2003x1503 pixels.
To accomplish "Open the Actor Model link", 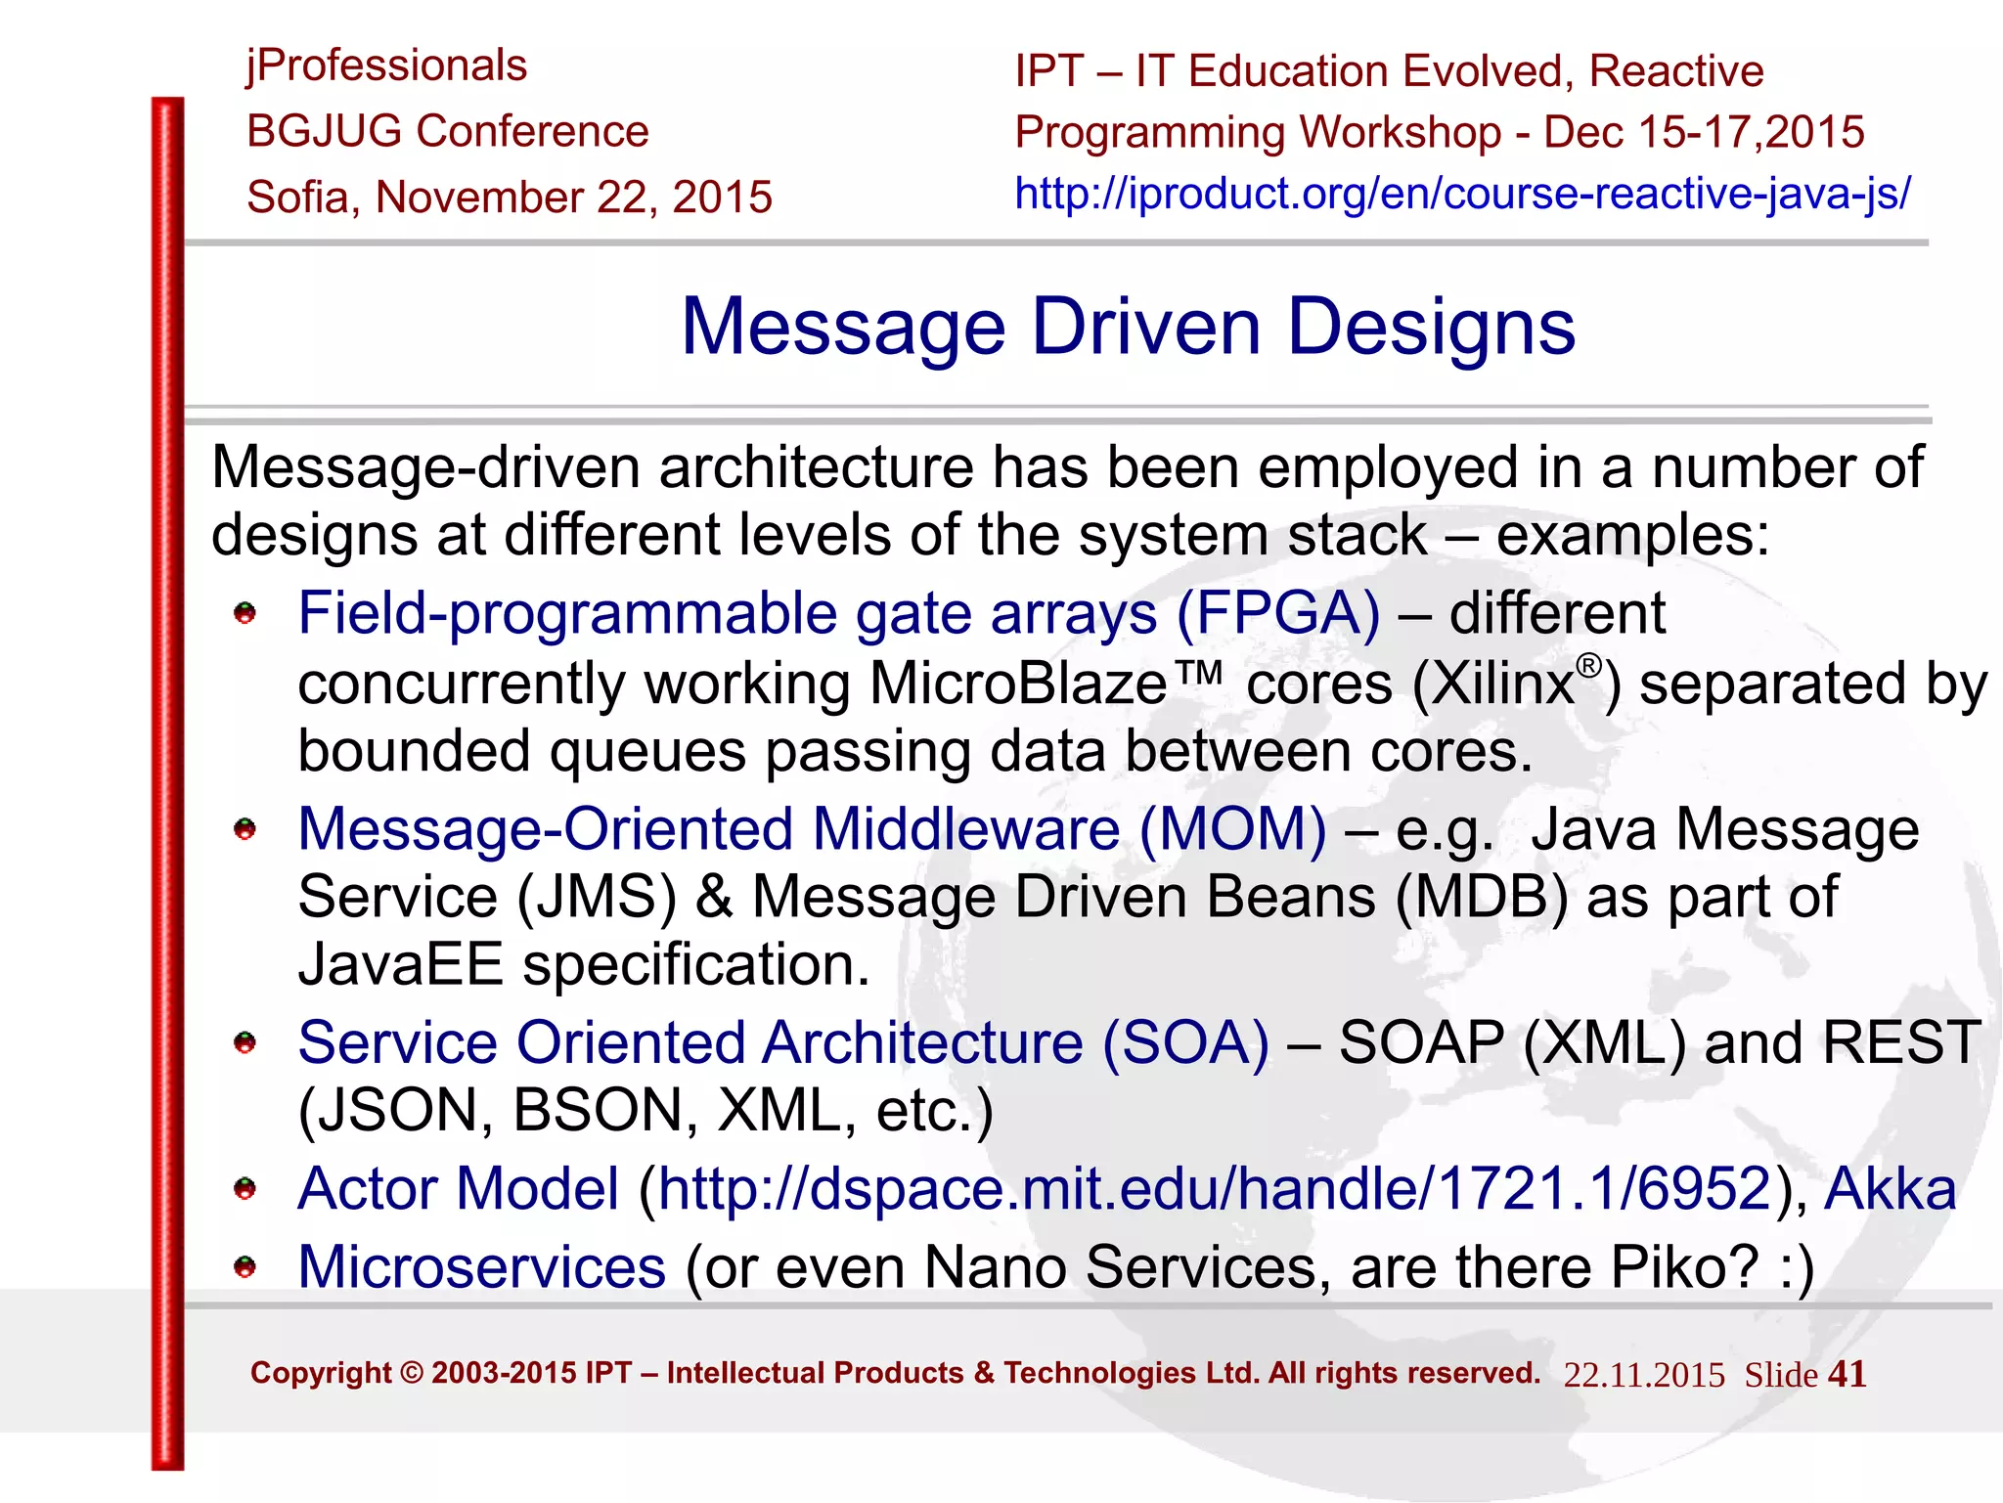I will pyautogui.click(x=458, y=1188).
